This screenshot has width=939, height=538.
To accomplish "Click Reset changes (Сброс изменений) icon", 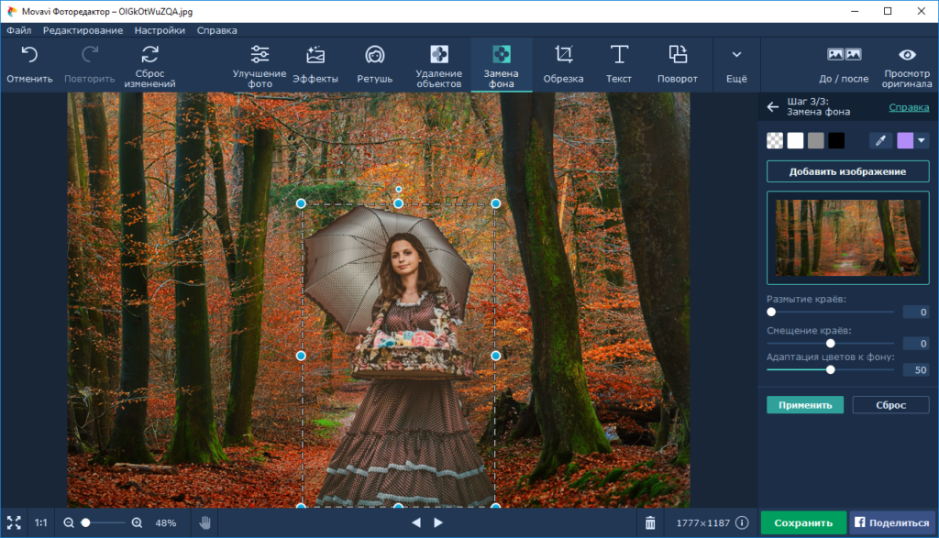I will tap(149, 55).
